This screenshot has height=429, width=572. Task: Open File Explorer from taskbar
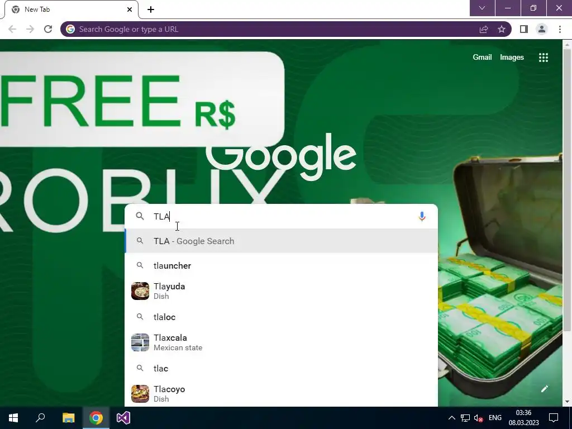tap(68, 418)
